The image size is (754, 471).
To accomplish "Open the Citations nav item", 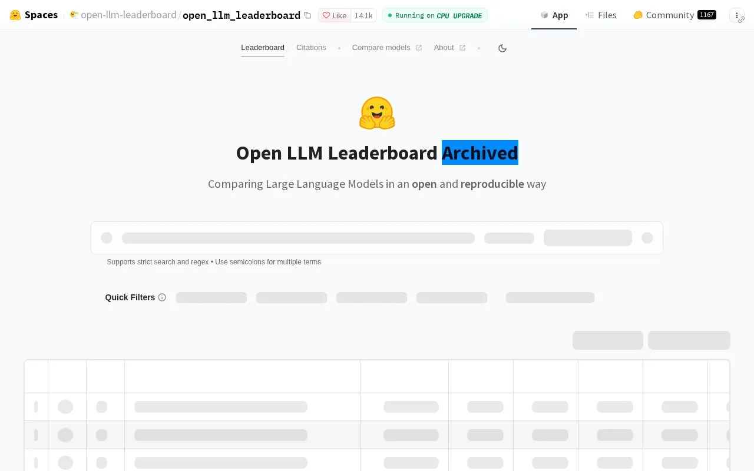I will [x=311, y=48].
